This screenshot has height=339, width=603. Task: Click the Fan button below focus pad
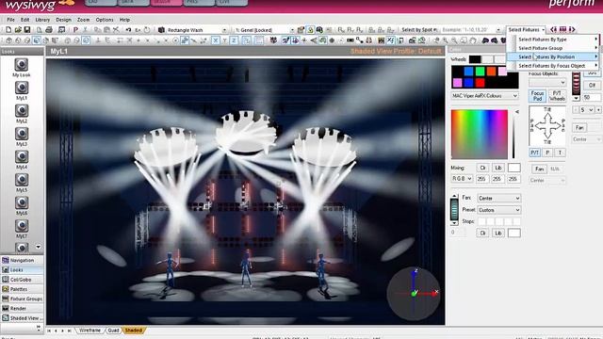539,169
